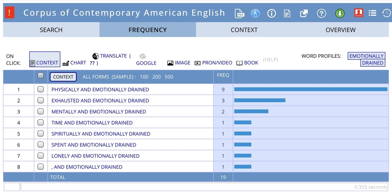Viewport: 392px width, 192px height.
Task: Click the CONTEXT button in table header
Action: [x=63, y=77]
